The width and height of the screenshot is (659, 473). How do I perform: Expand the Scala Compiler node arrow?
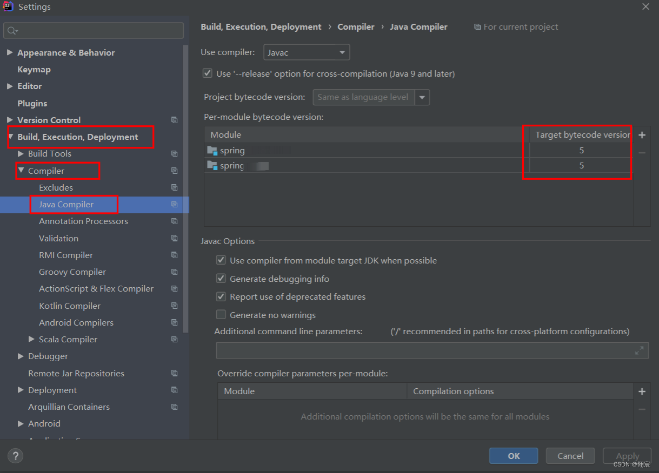click(31, 339)
